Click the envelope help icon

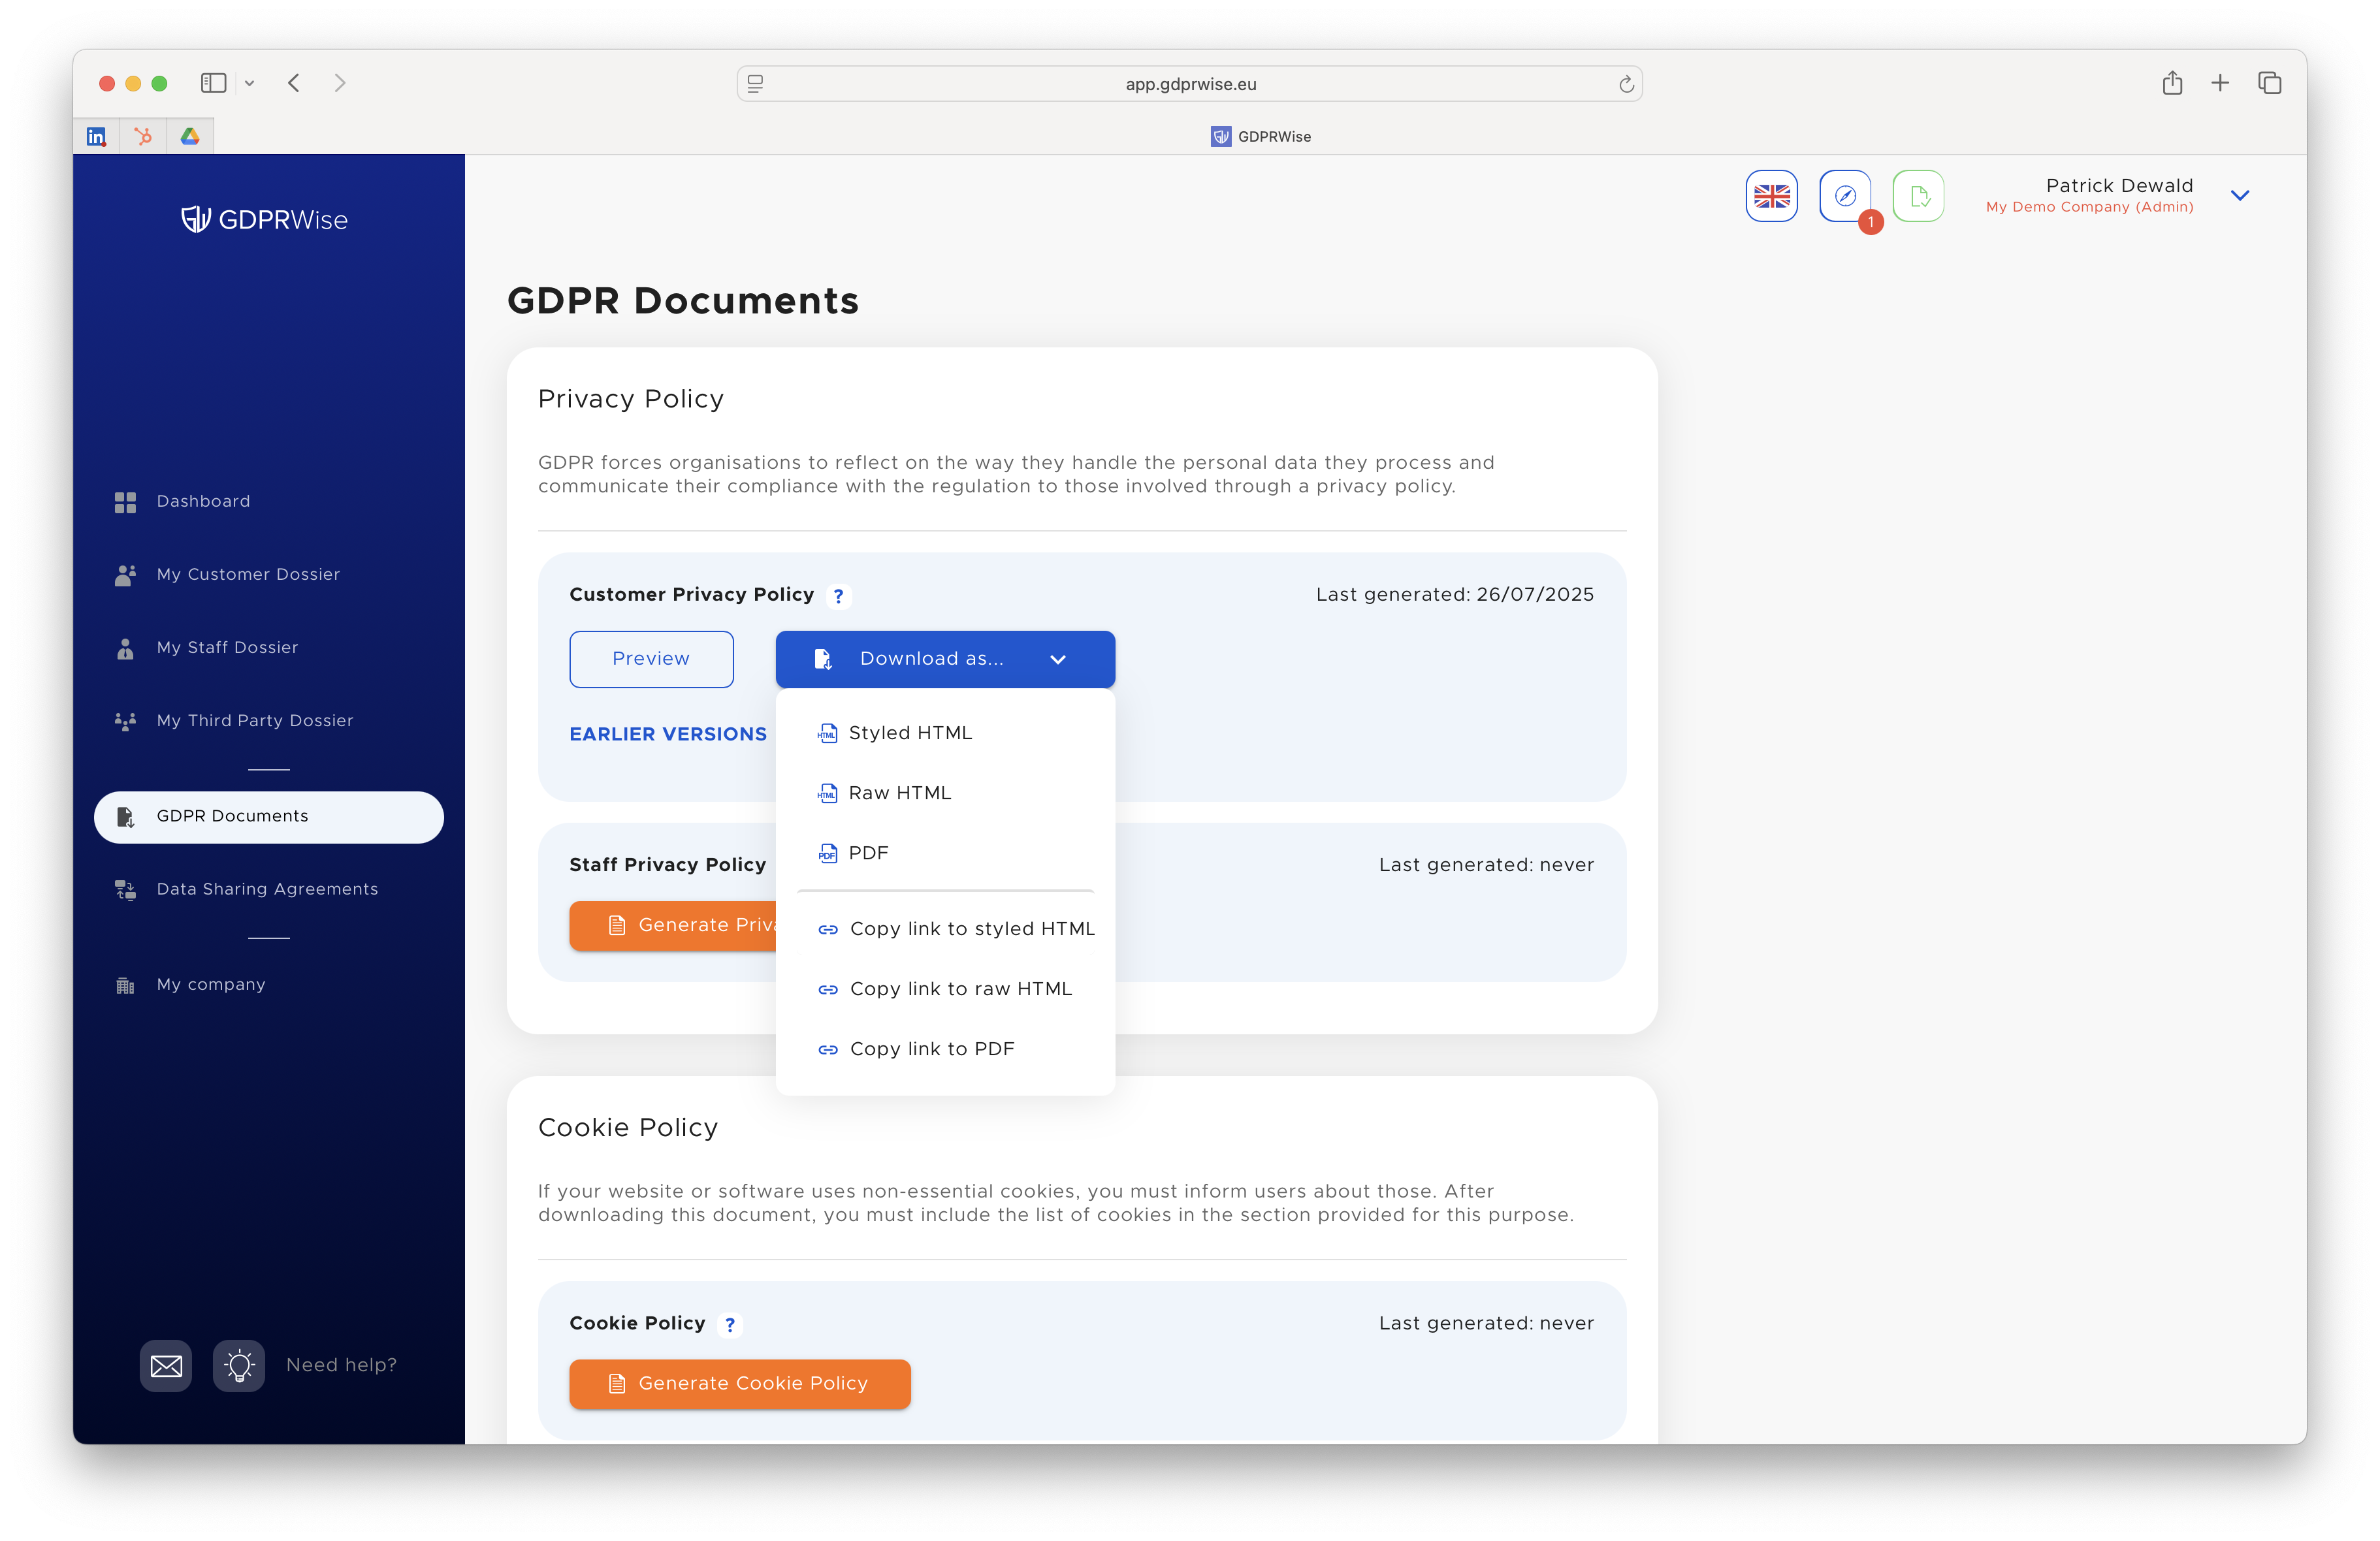pyautogui.click(x=165, y=1365)
